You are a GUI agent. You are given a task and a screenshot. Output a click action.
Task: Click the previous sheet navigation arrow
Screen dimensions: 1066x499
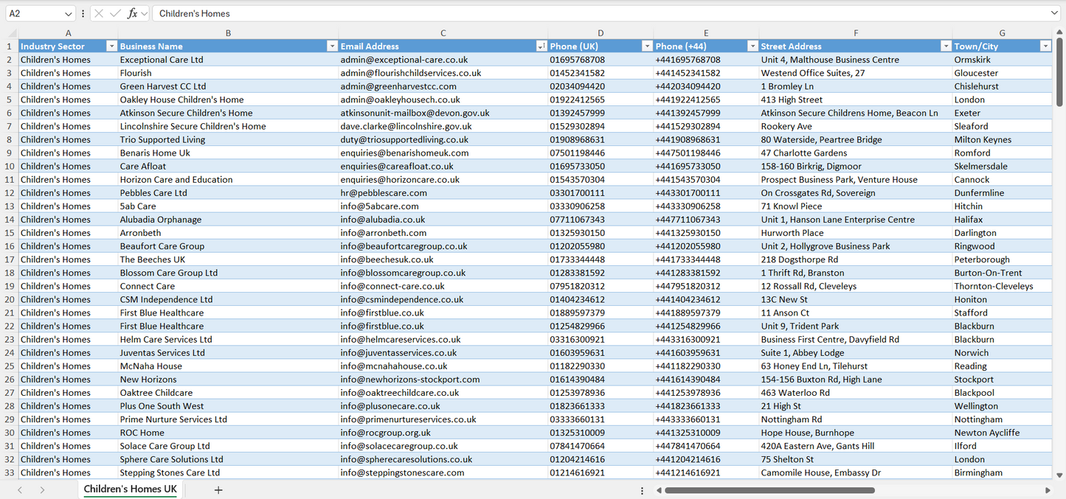point(20,490)
